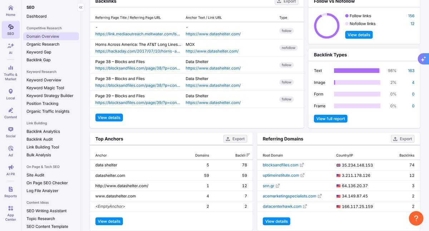Screen dimensions: 429x231
Task: Click the Text backlink type progress bar
Action: [357, 71]
